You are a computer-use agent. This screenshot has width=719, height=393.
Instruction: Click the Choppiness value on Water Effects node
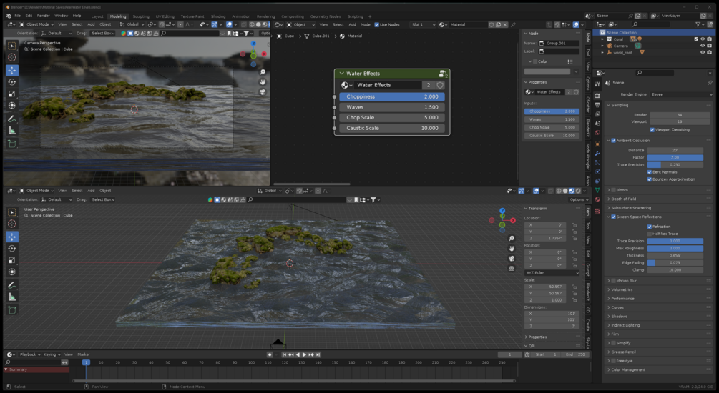coord(391,96)
